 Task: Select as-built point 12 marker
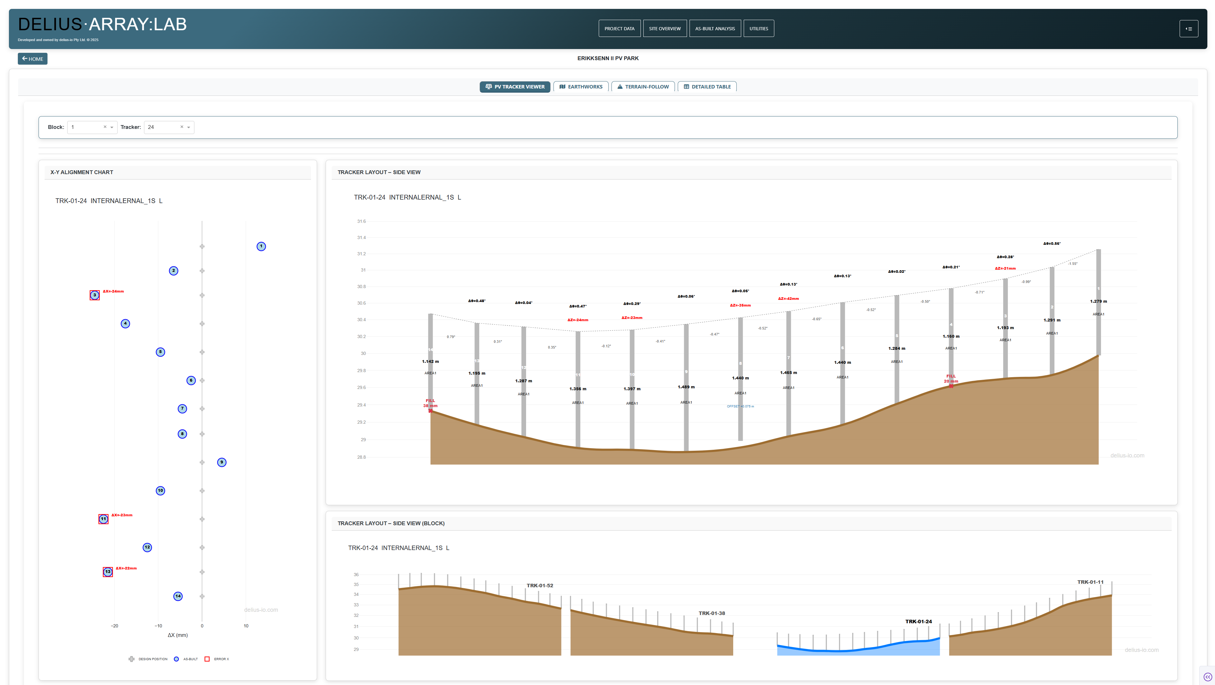[x=147, y=547]
